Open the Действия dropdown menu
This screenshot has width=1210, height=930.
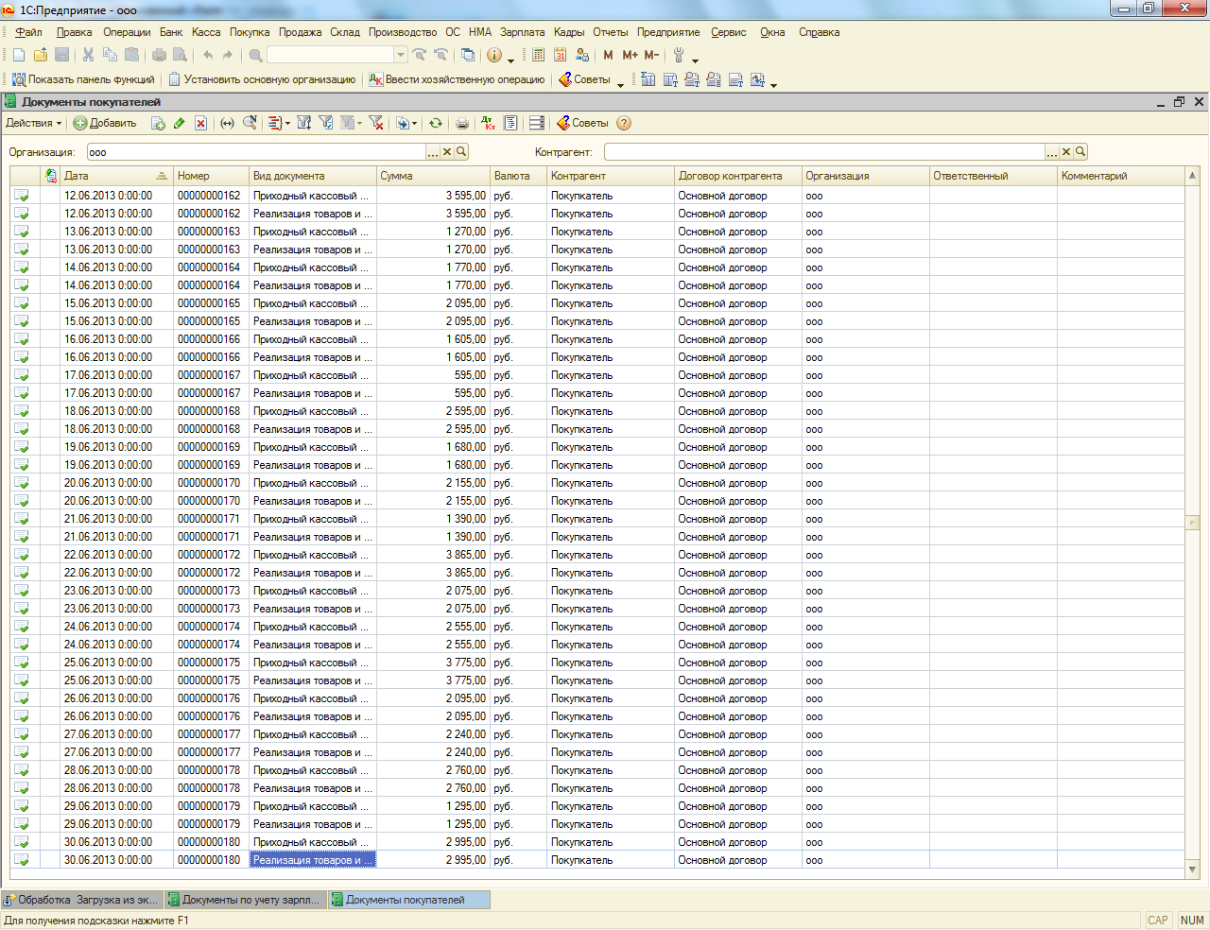(x=33, y=123)
